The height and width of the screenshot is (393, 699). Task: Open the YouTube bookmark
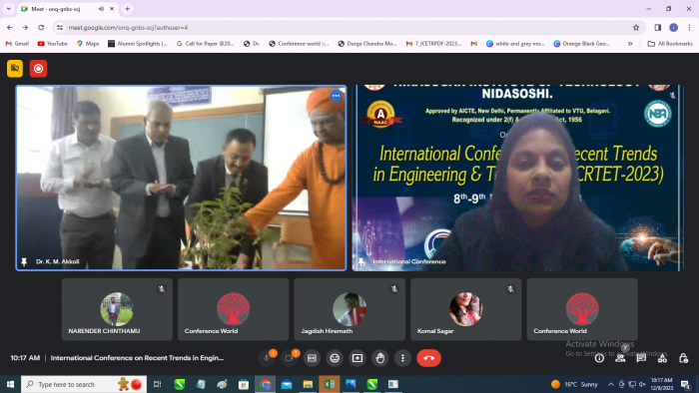point(53,44)
